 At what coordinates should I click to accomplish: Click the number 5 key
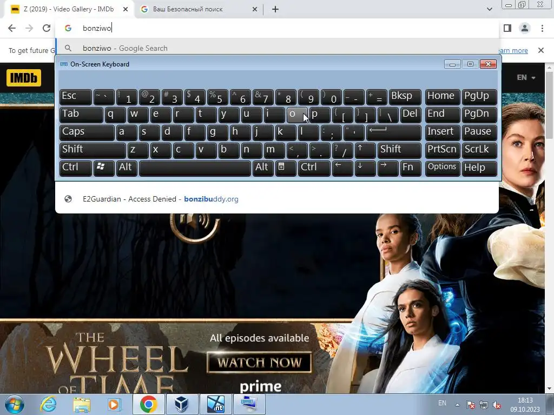217,97
